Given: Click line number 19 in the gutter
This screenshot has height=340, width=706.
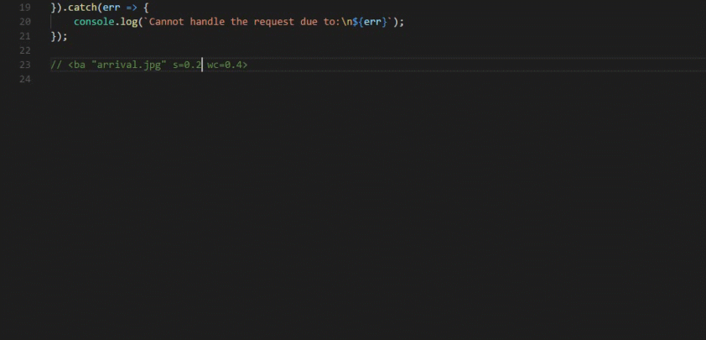Looking at the screenshot, I should click(25, 8).
